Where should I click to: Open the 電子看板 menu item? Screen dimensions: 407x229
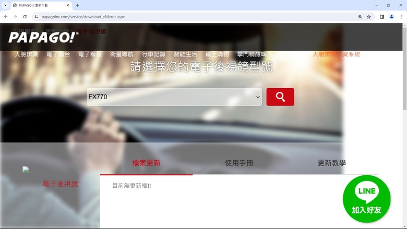(x=90, y=54)
